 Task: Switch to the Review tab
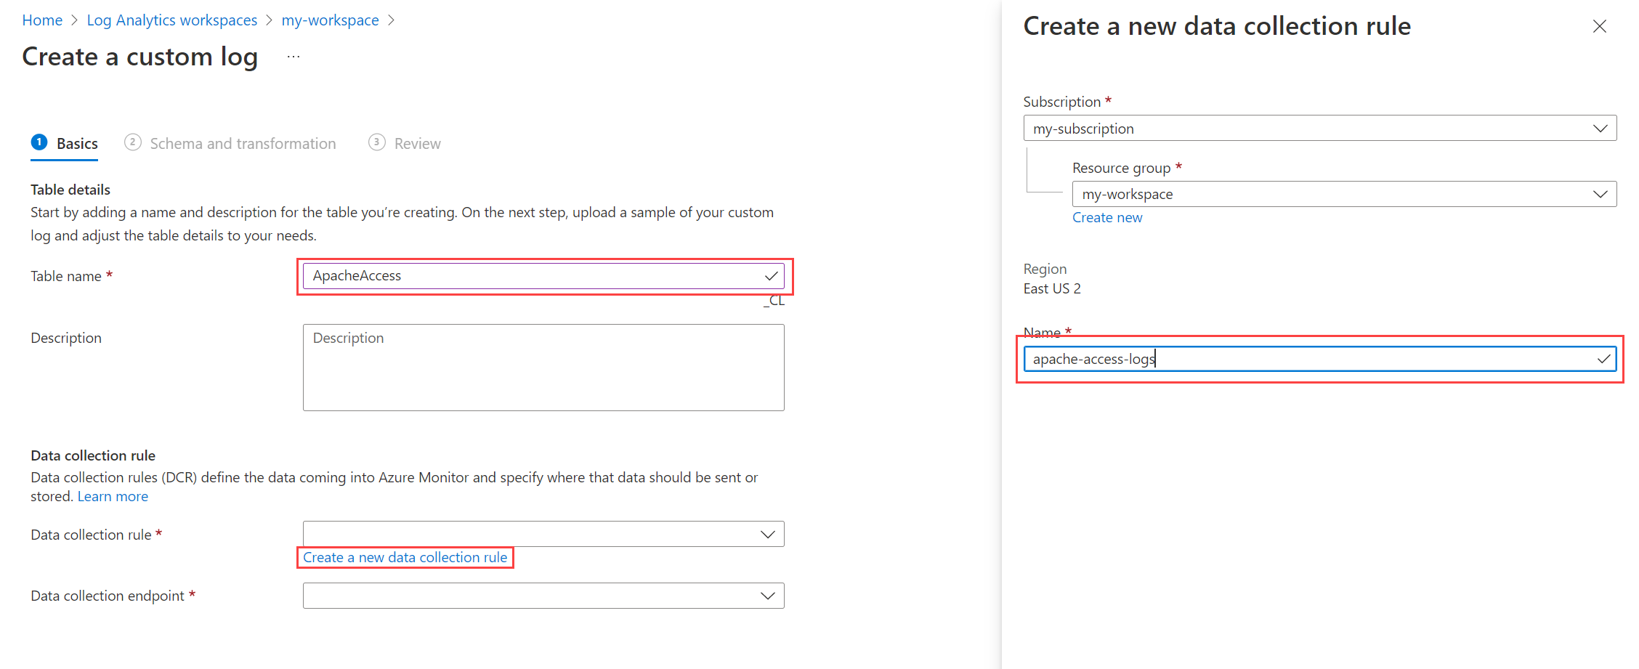(417, 144)
